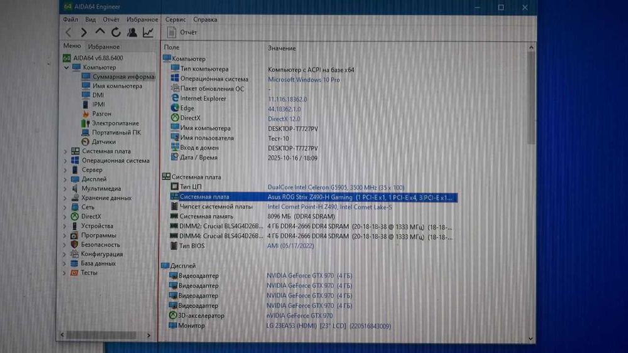The width and height of the screenshot is (628, 353).
Task: Expand the Сервер tree node
Action: click(65, 170)
